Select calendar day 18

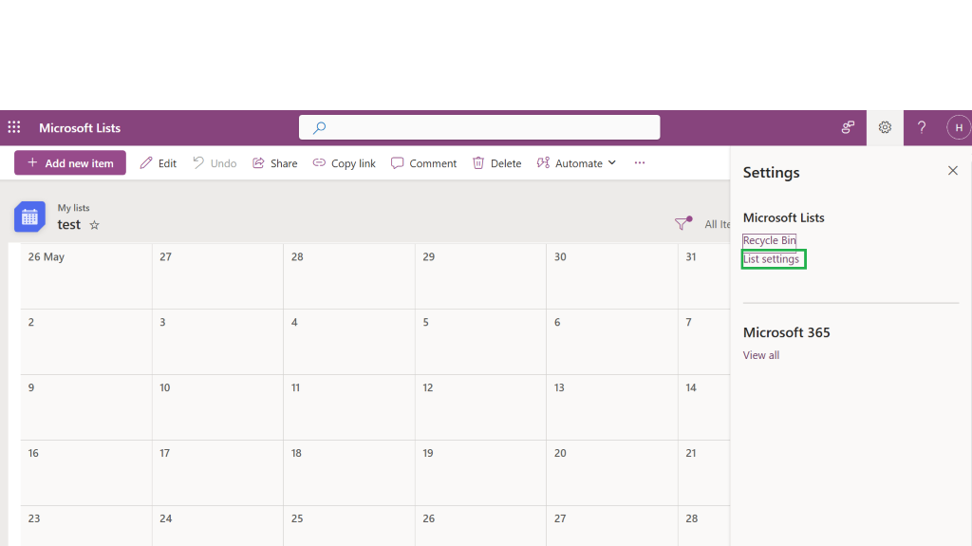coord(349,473)
